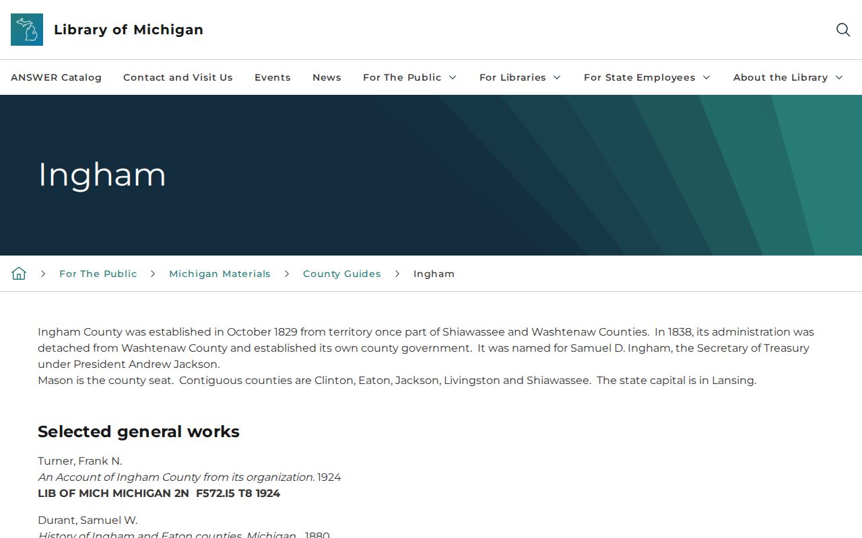Click the Ingham breadcrumb text
The width and height of the screenshot is (862, 538).
tap(434, 274)
